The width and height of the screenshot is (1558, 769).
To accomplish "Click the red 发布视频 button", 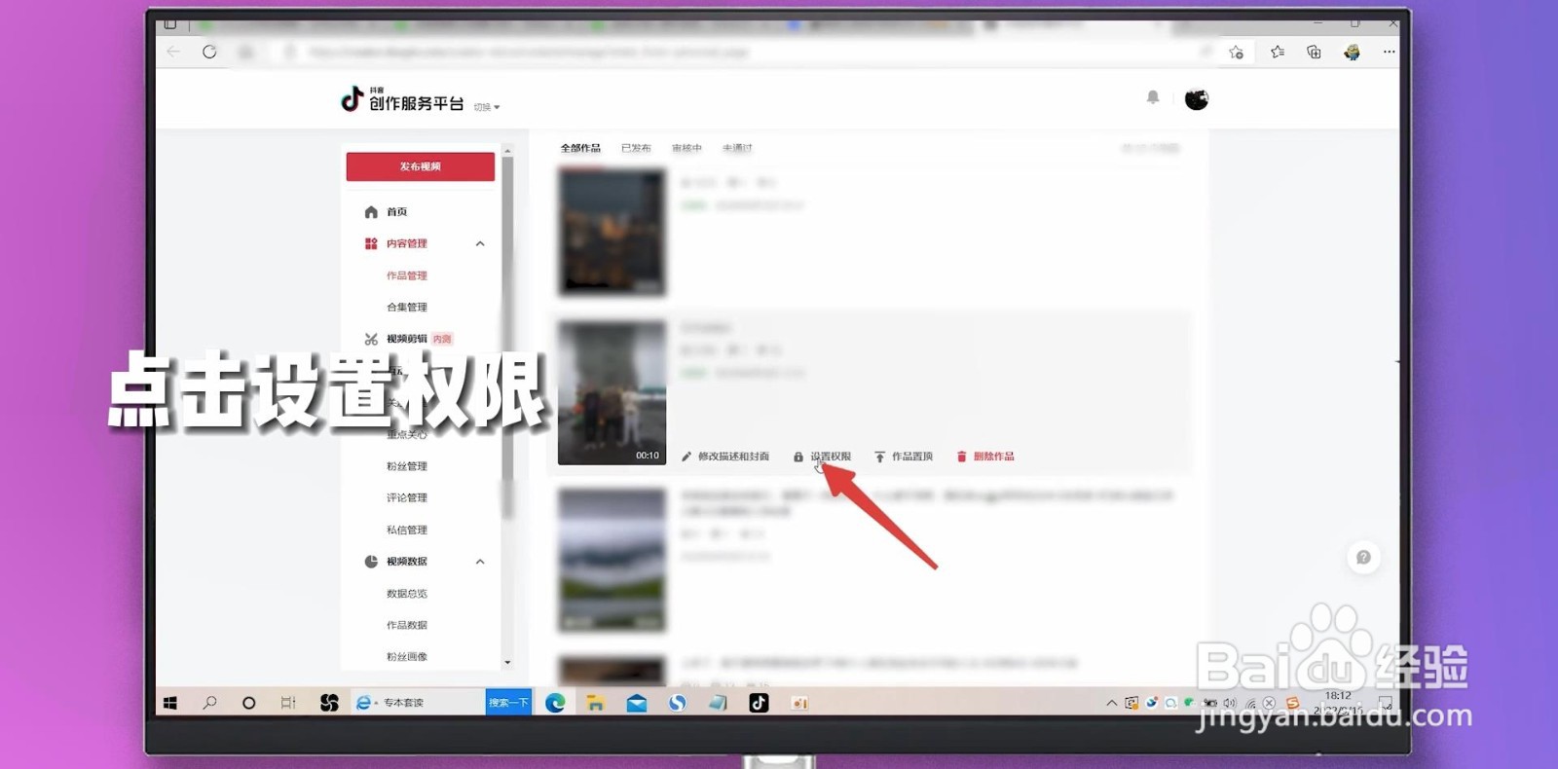I will (x=421, y=166).
